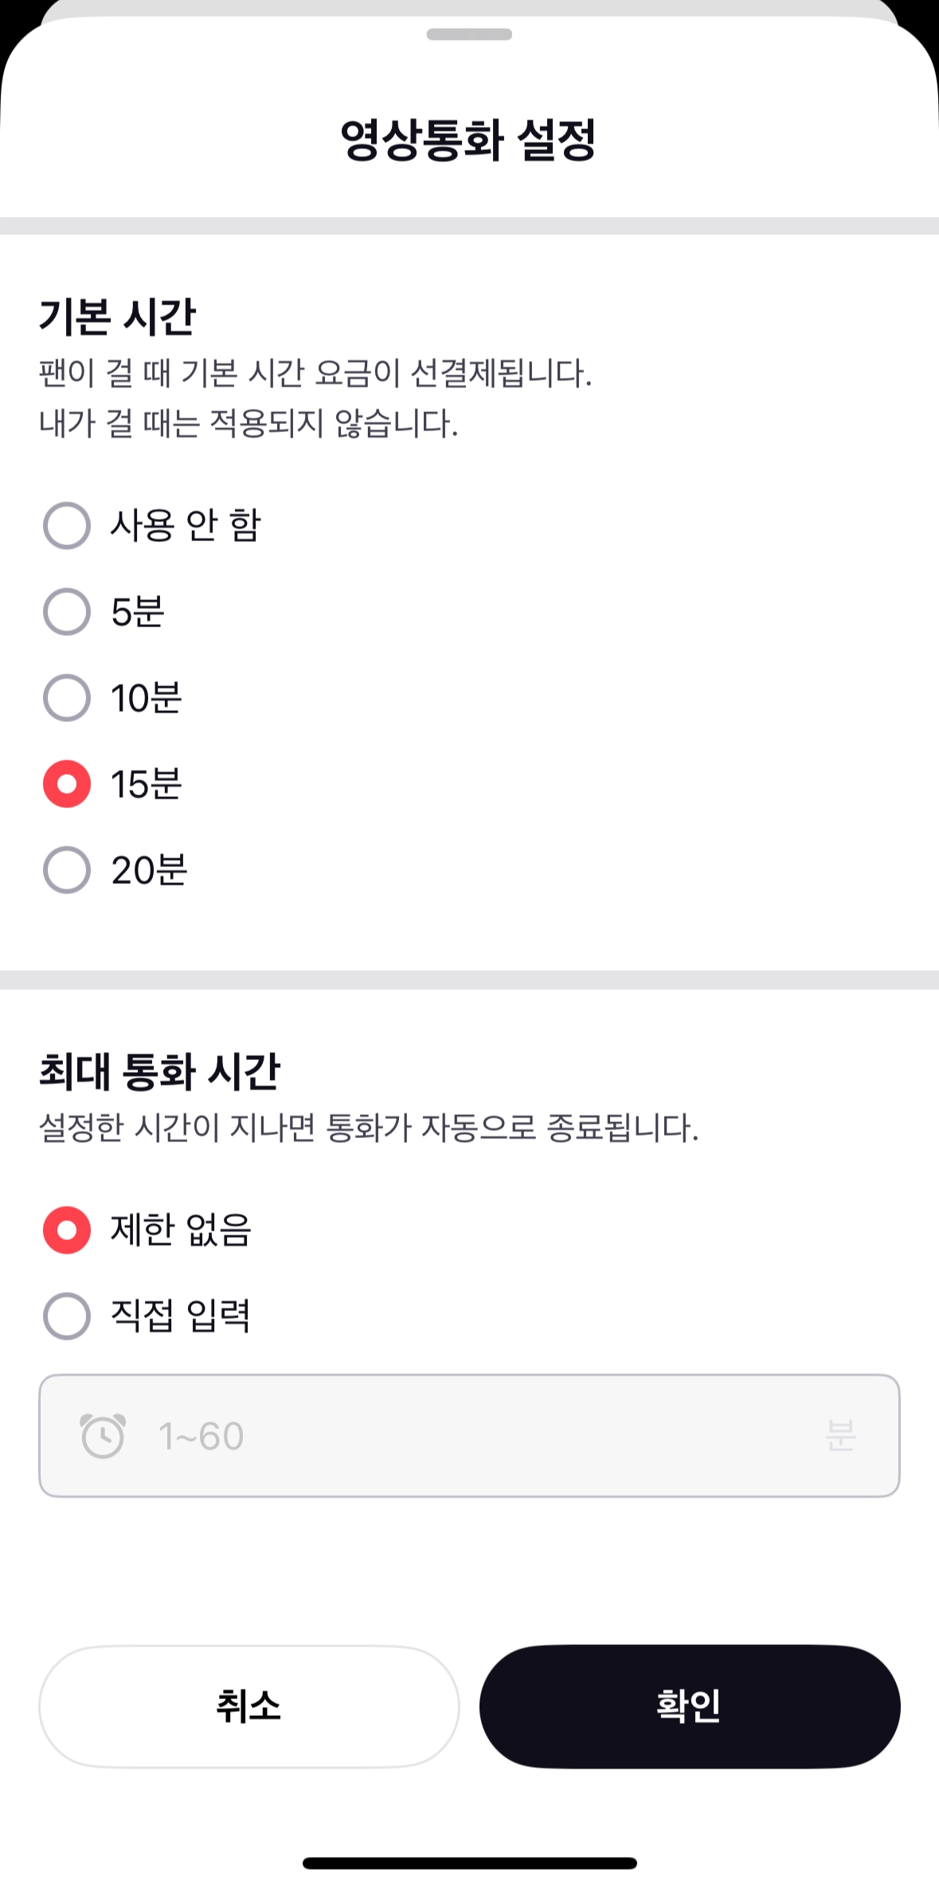Screen dimensions: 939x1888
Task: Tap the 10분 label text
Action: pyautogui.click(x=147, y=698)
